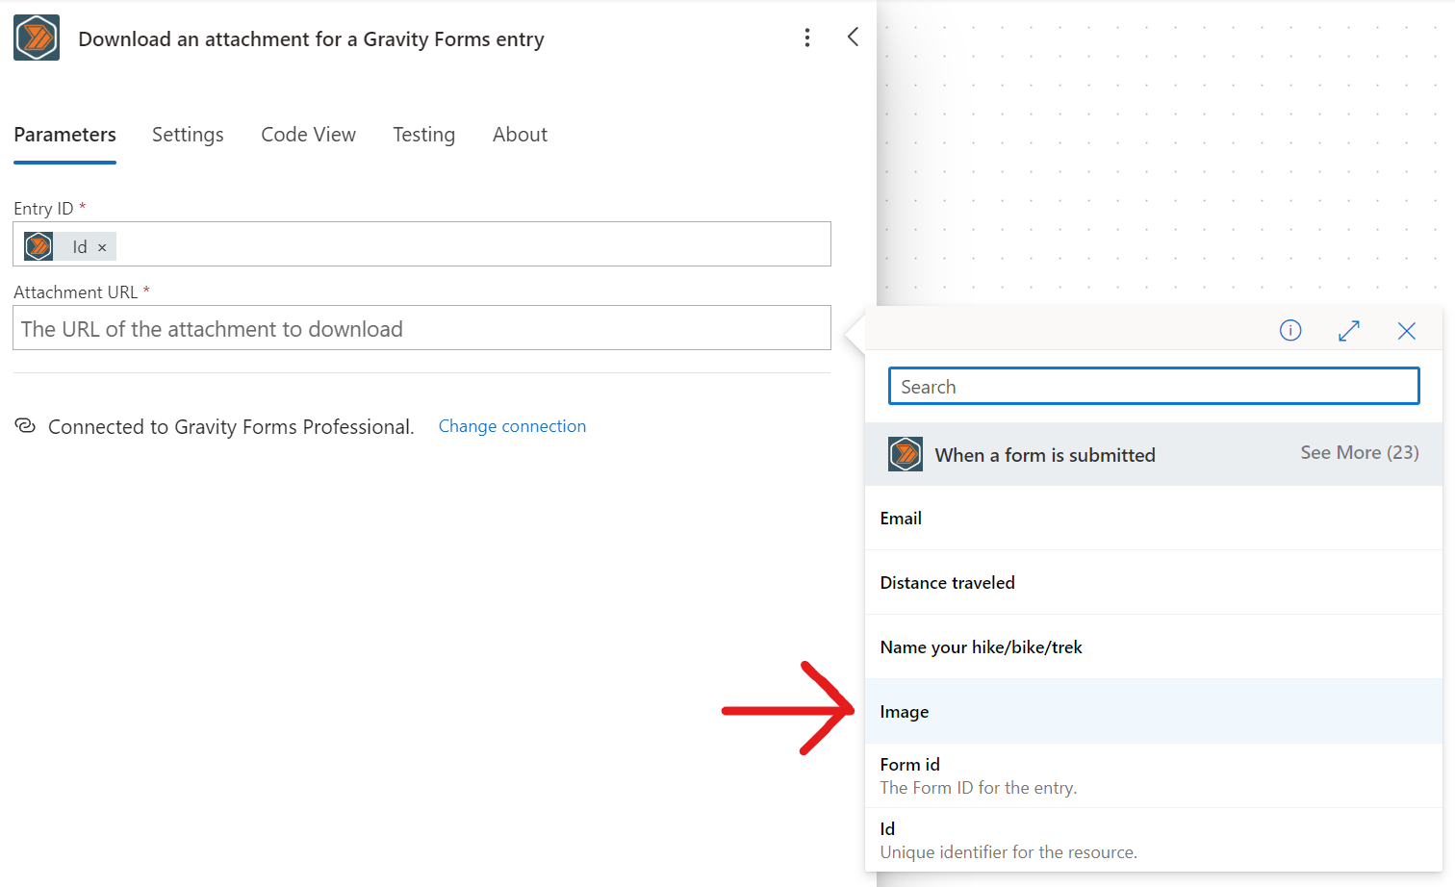This screenshot has width=1455, height=887.
Task: Click the trigger icon beside When a form is submitted
Action: tap(906, 454)
